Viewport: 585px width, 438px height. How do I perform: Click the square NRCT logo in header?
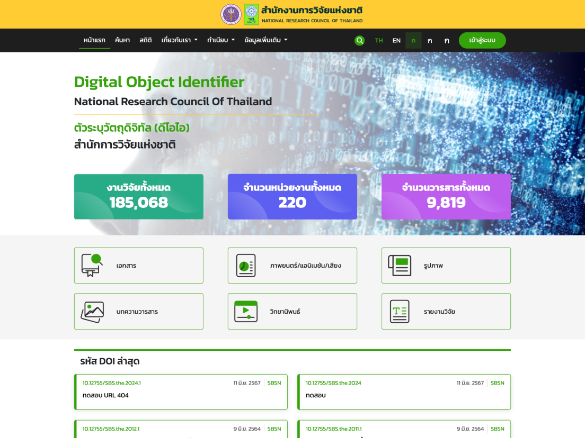coord(251,14)
